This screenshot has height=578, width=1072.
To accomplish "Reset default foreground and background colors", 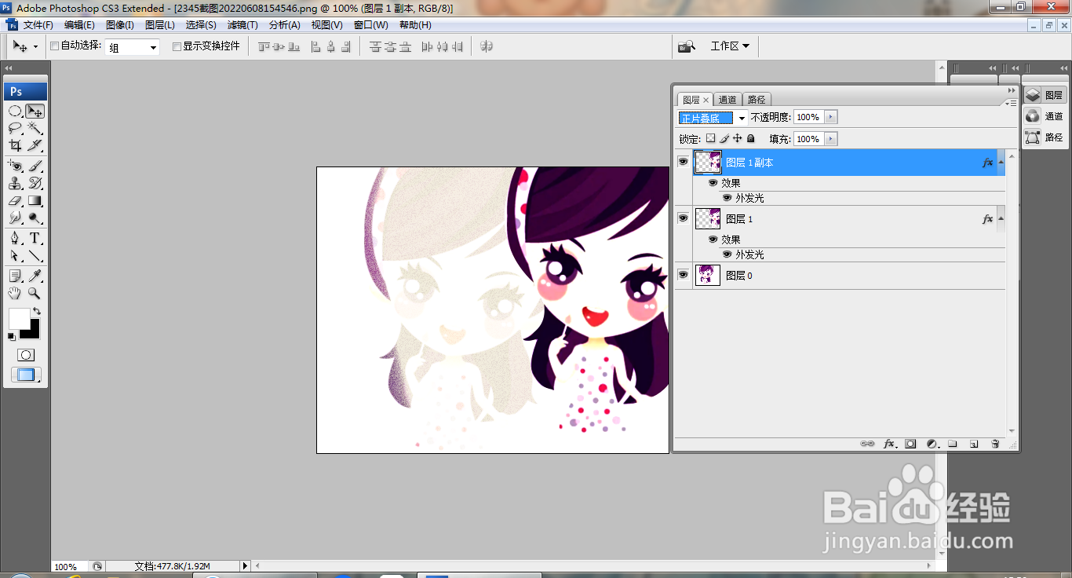I will pos(11,337).
